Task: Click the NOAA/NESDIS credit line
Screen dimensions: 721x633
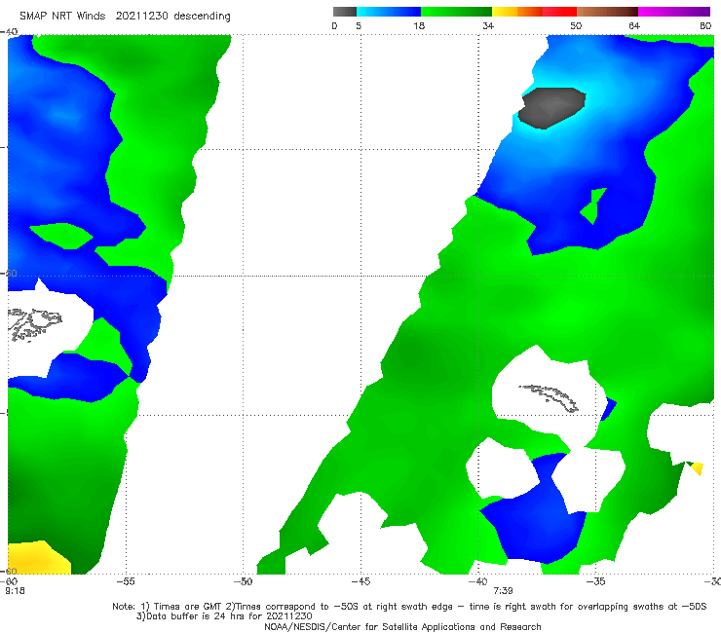Action: tap(402, 627)
